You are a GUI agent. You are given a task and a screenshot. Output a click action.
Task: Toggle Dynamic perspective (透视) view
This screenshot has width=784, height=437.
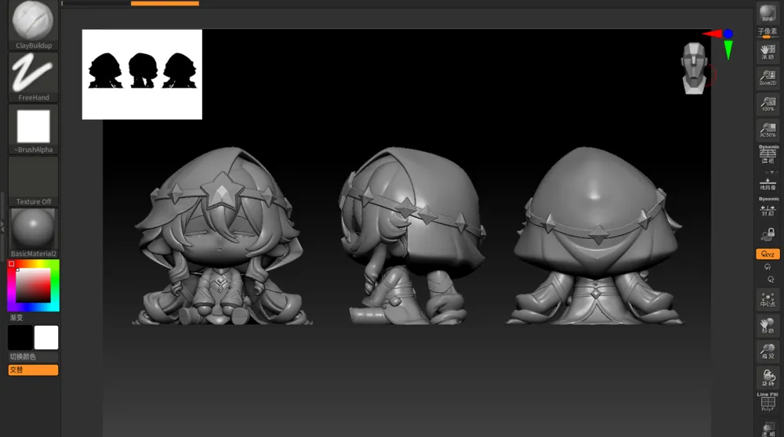(x=768, y=154)
